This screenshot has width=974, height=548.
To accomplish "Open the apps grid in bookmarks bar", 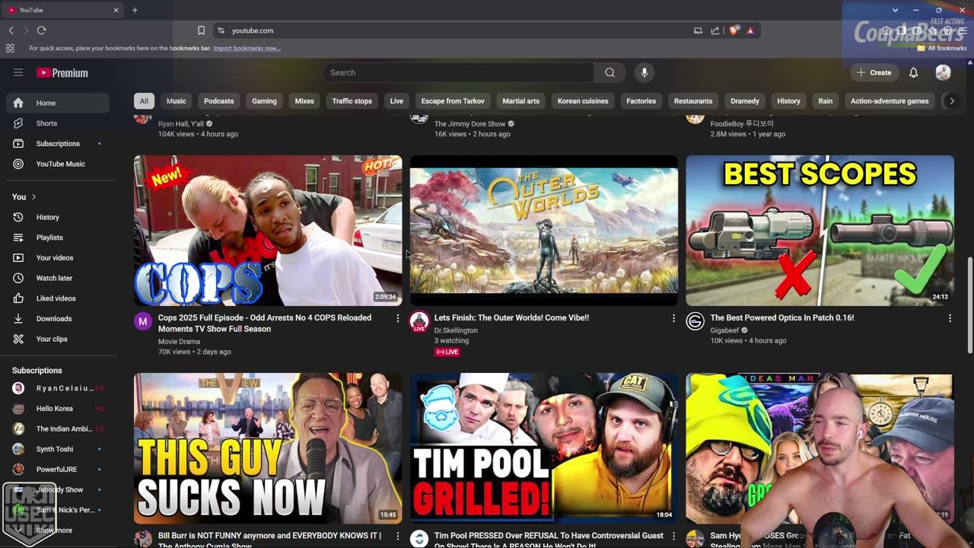I will (x=10, y=48).
